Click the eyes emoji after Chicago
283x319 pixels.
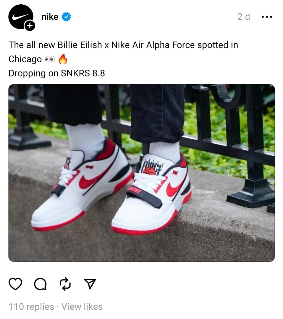click(x=50, y=59)
